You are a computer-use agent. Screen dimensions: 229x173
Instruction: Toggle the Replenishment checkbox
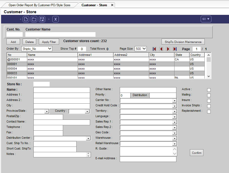coord(209,111)
